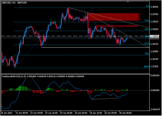
Task: Click the Fibonacci 0.0 level label
Action: pyautogui.click(x=147, y=6)
